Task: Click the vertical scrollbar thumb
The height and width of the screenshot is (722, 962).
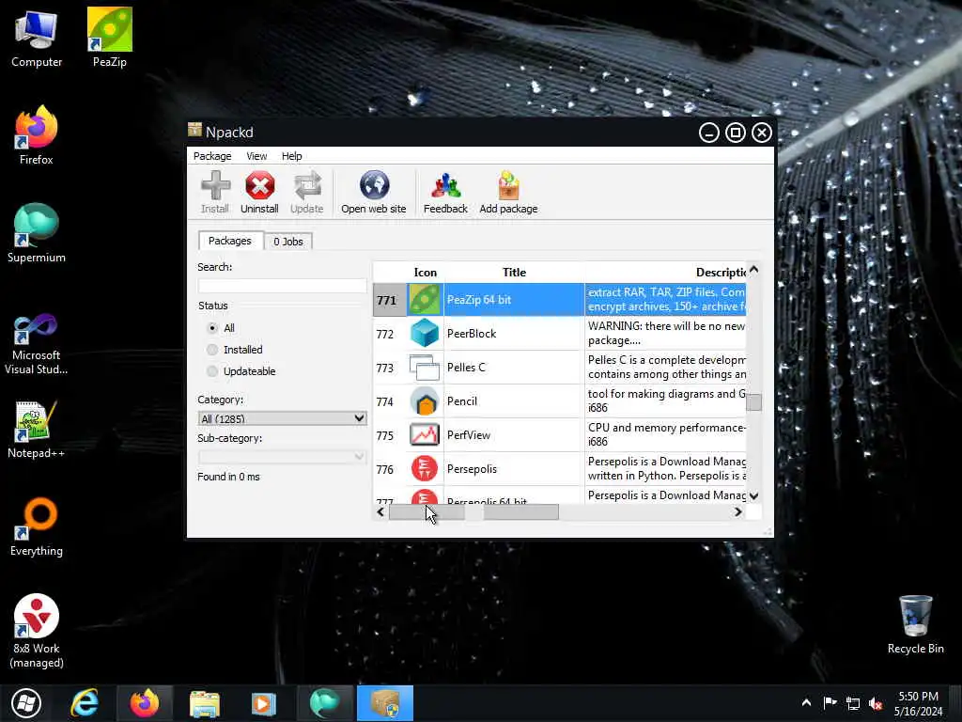Action: point(754,402)
